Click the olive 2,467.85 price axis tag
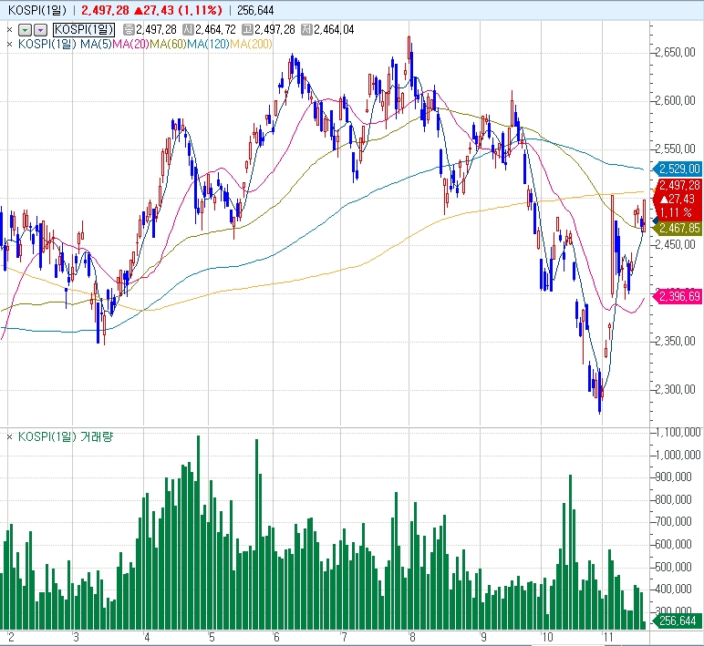The image size is (704, 646). [x=678, y=229]
